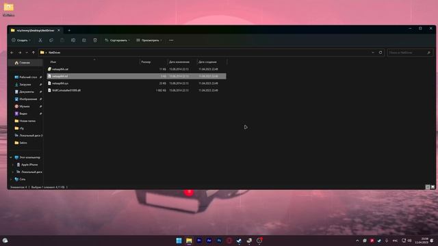Open Photoshop from the taskbar
Viewport: 438px width, 246px height.
tap(219, 241)
